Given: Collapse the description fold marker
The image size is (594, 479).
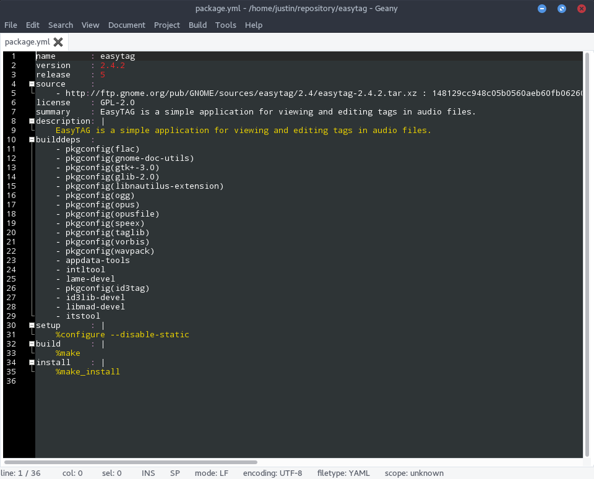Looking at the screenshot, I should (x=32, y=121).
